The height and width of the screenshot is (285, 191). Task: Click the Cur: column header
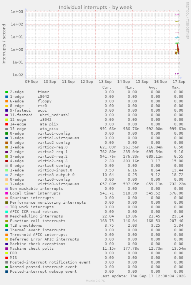[107, 87]
